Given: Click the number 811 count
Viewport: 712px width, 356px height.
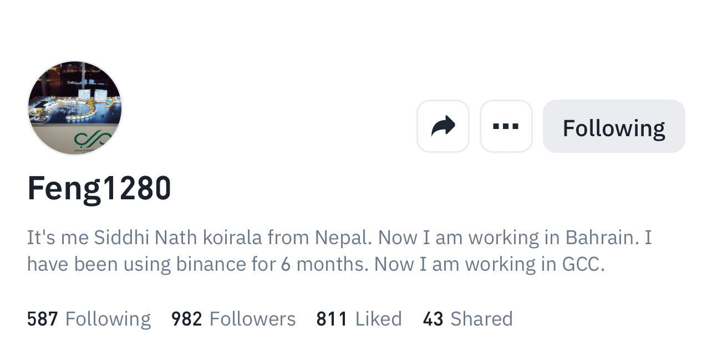Looking at the screenshot, I should [332, 319].
